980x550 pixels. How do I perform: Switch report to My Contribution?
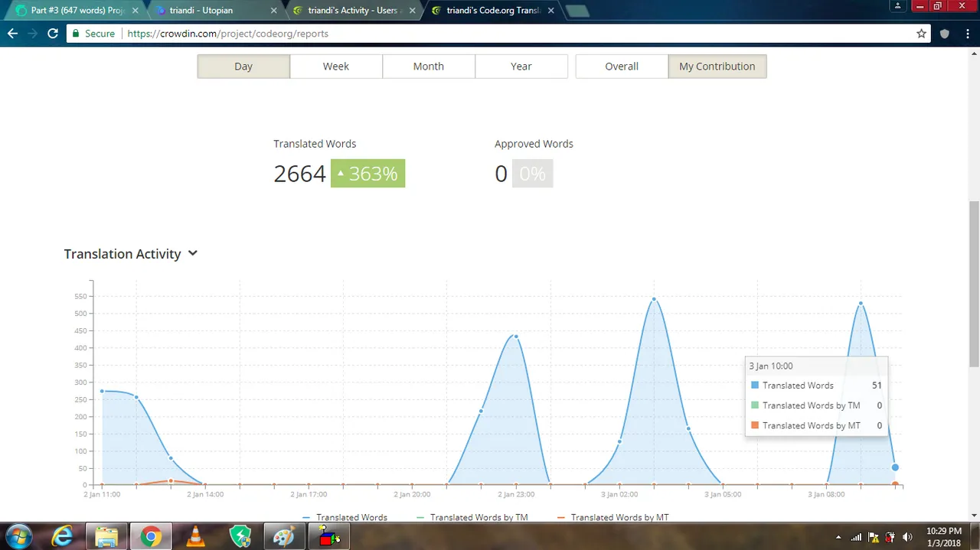[717, 67]
